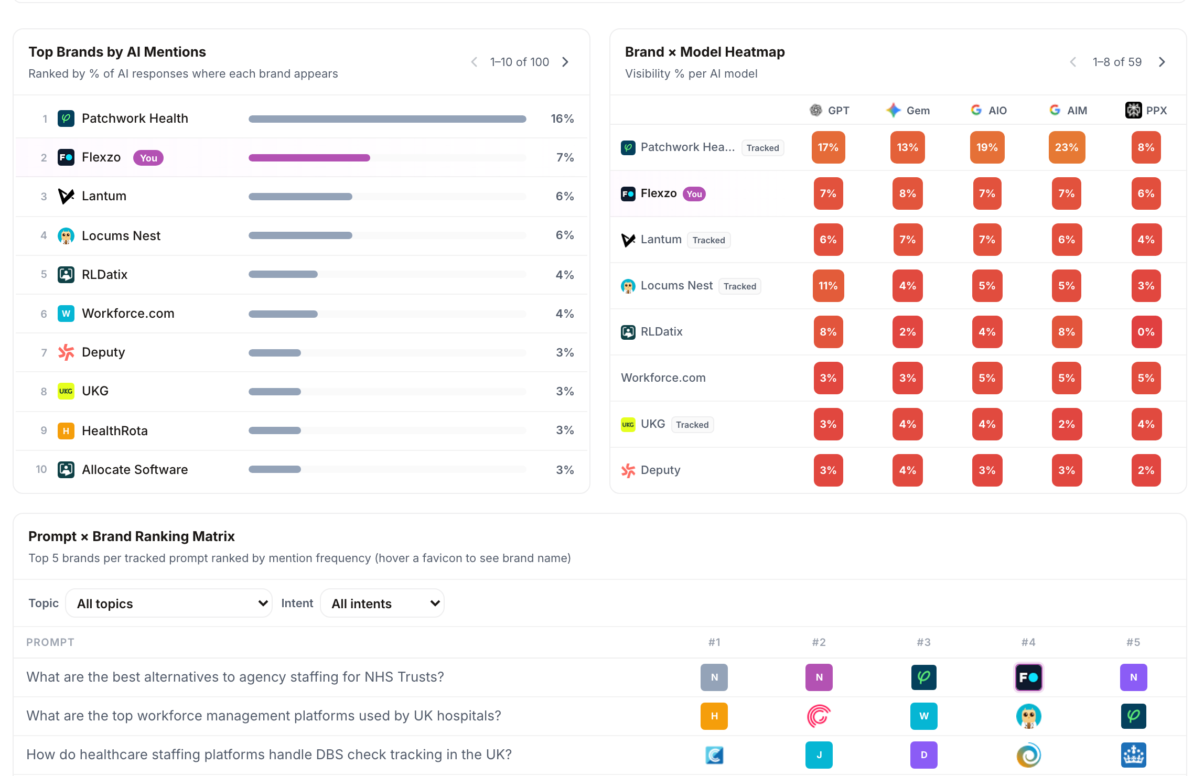Go to next page of Top Brands
Image resolution: width=1204 pixels, height=776 pixels.
pos(565,62)
